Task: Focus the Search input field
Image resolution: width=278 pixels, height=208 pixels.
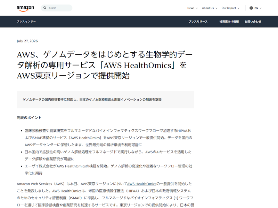Action: pyautogui.click(x=57, y=8)
